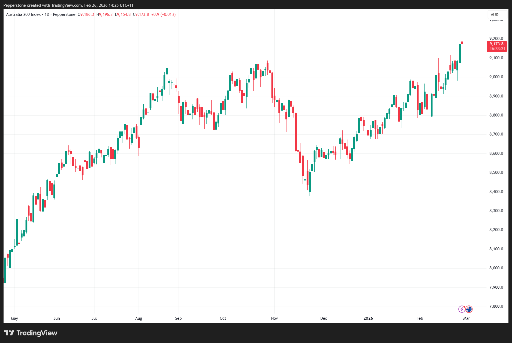This screenshot has width=512, height=343.
Task: Click the +0.9 (+0.01%) change value
Action: tap(164, 14)
